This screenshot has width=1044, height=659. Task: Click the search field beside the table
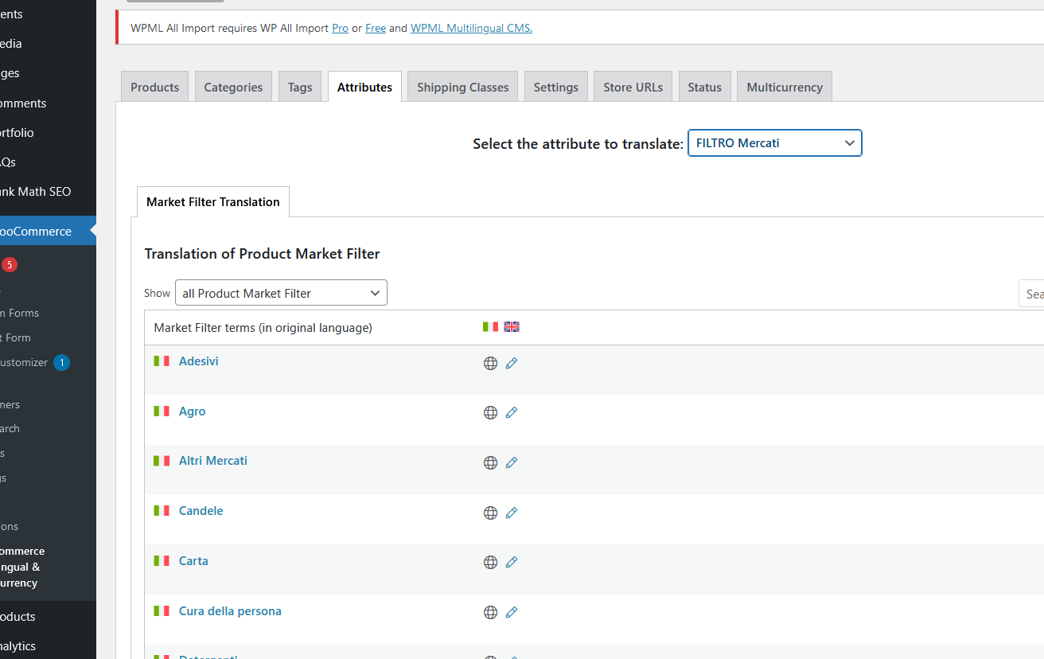[x=1031, y=294]
